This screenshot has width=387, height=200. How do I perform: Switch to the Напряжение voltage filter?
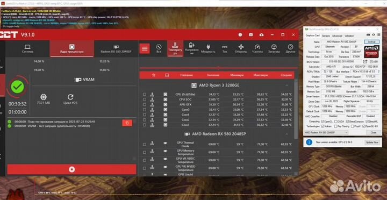(x=191, y=48)
